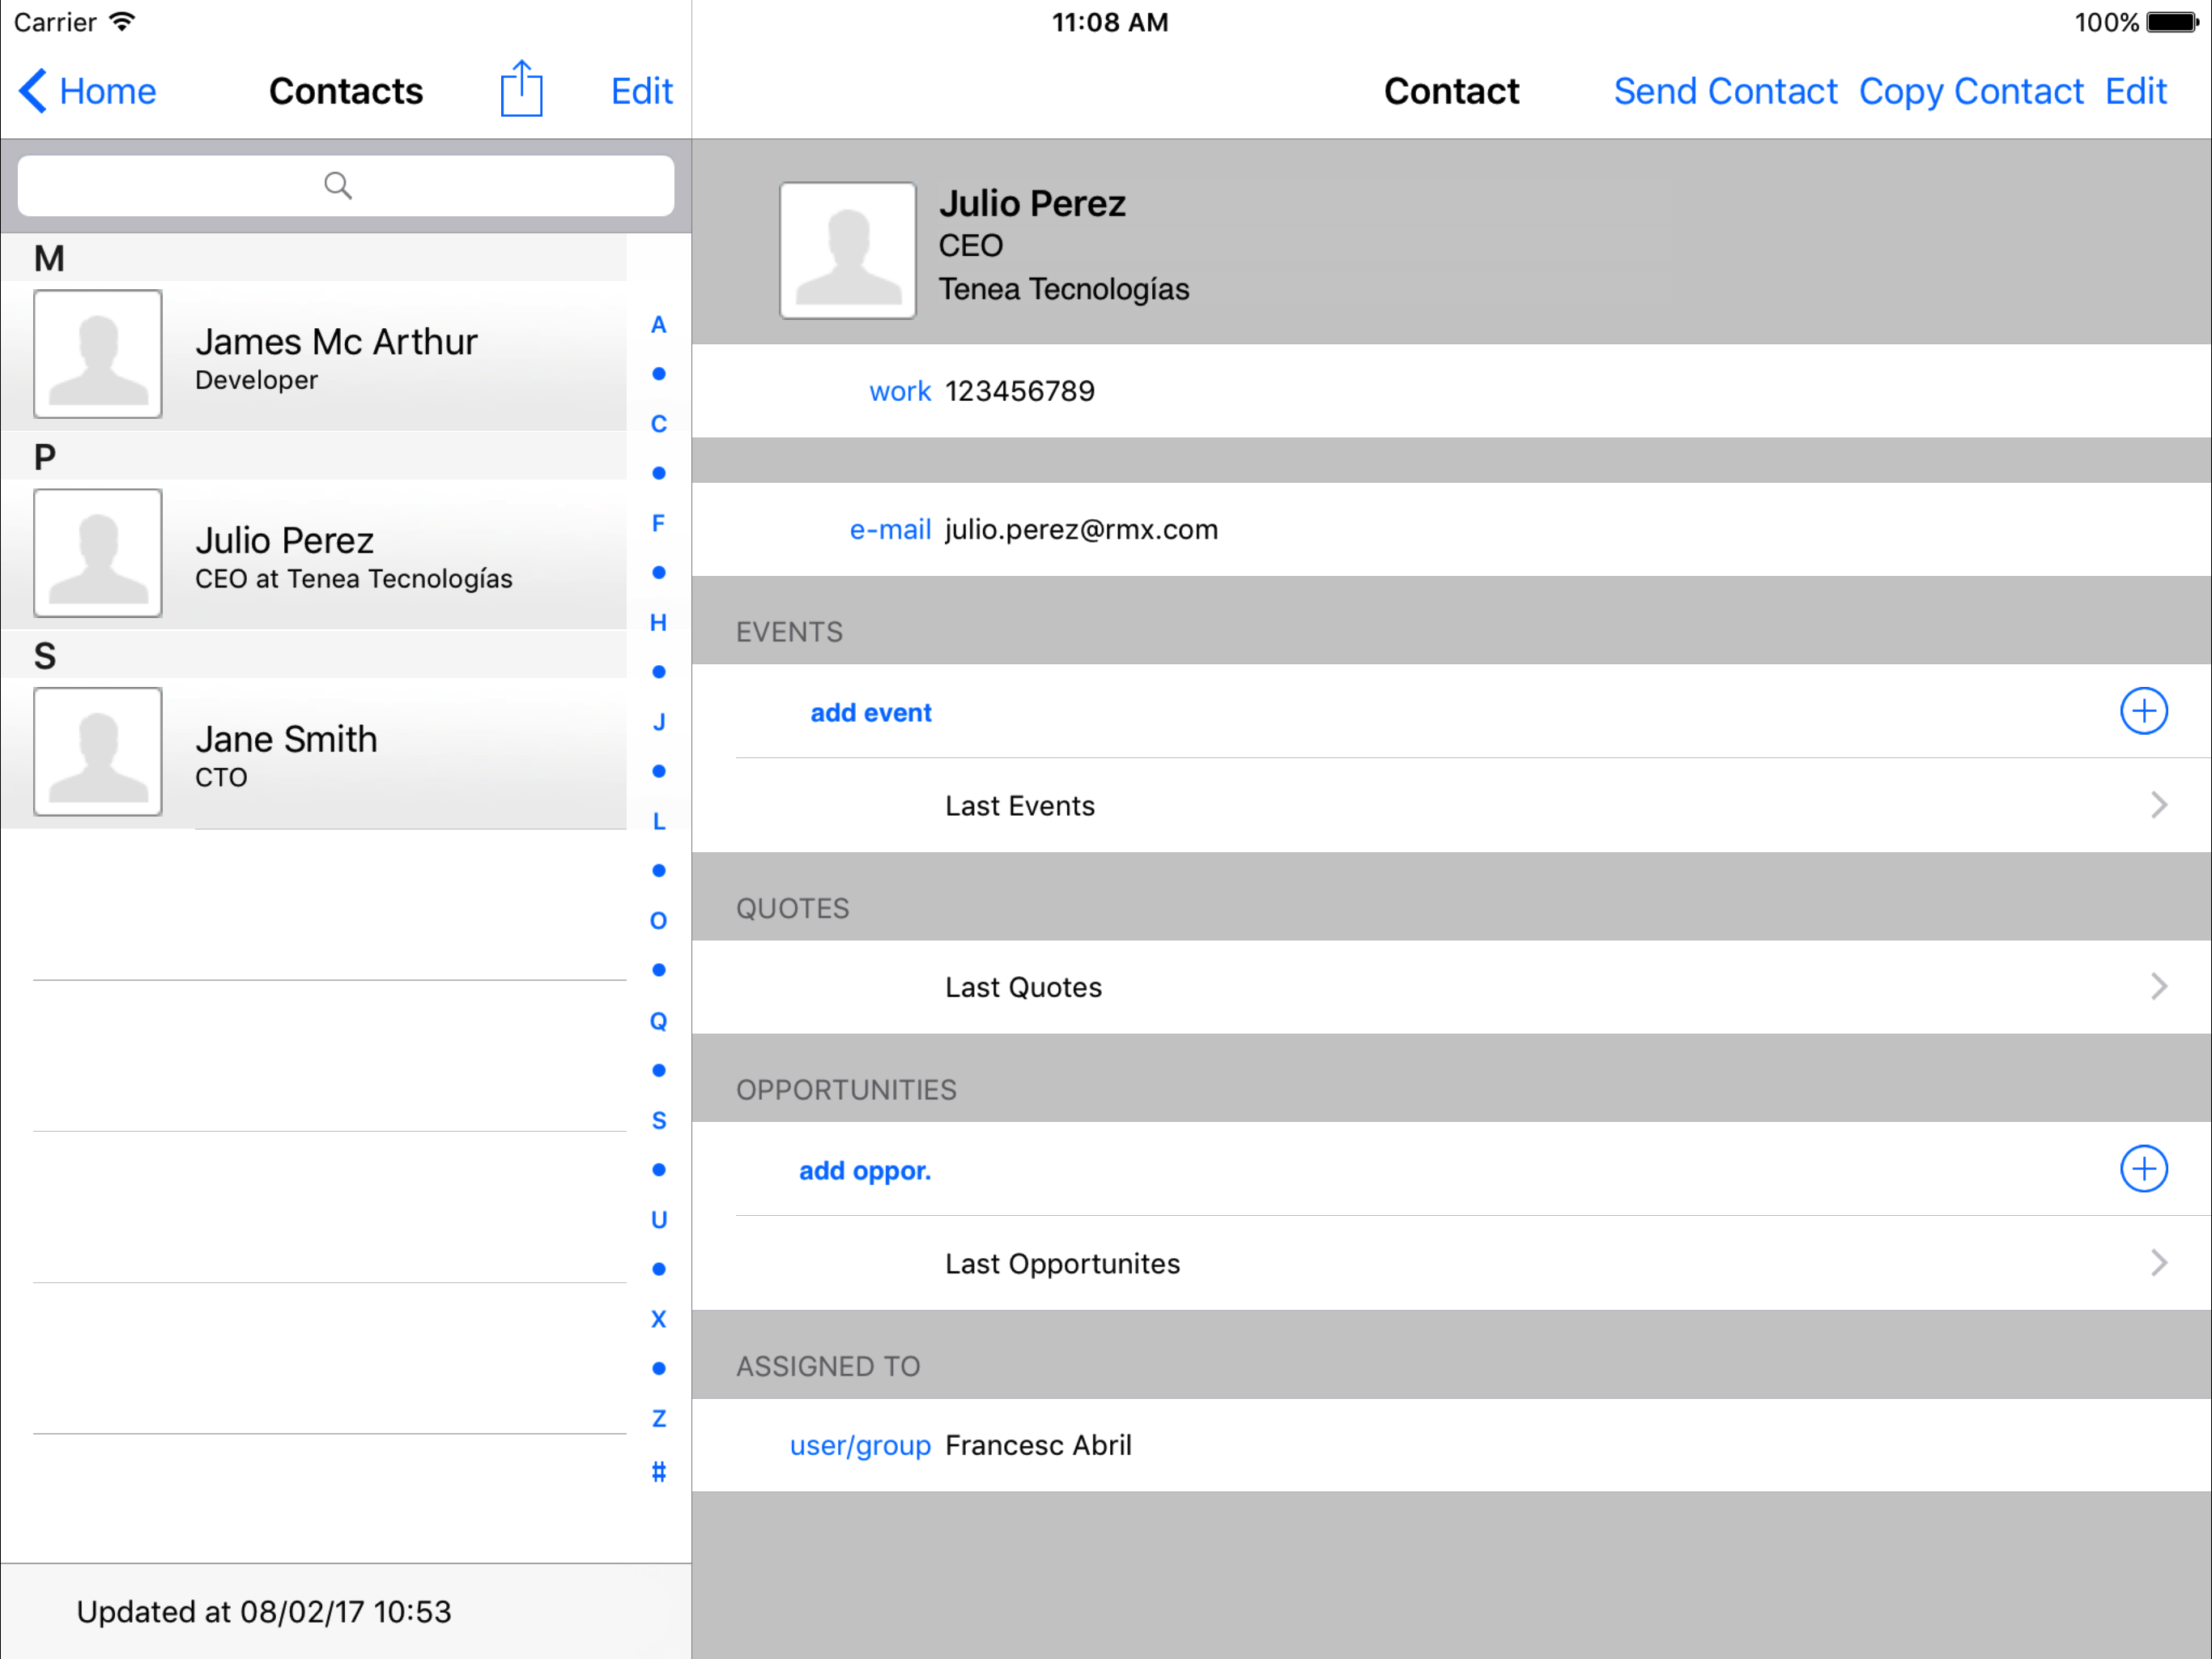Tap the chevron on Last Opportunites row
This screenshot has width=2212, height=1659.
2160,1264
